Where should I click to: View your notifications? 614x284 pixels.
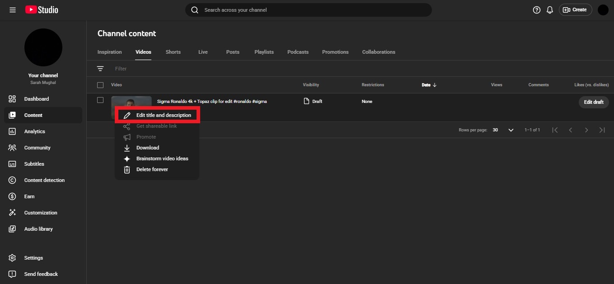coord(549,9)
